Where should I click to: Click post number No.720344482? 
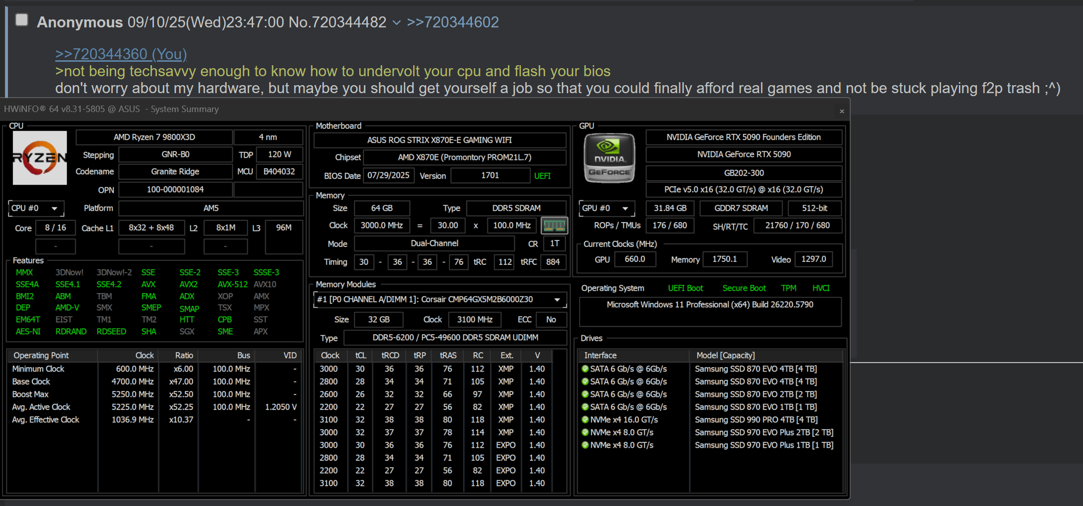click(337, 22)
